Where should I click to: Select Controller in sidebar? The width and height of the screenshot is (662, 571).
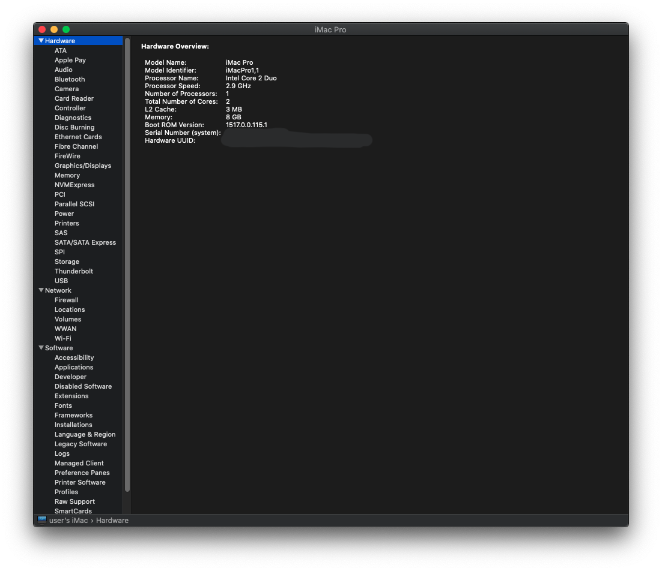70,109
